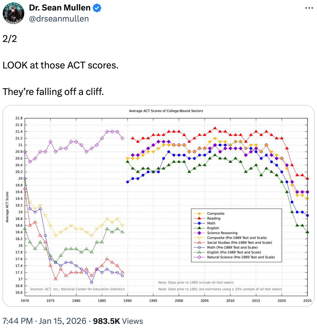The width and height of the screenshot is (317, 328).
Task: Click the blue Math legend marker
Action: click(x=199, y=223)
